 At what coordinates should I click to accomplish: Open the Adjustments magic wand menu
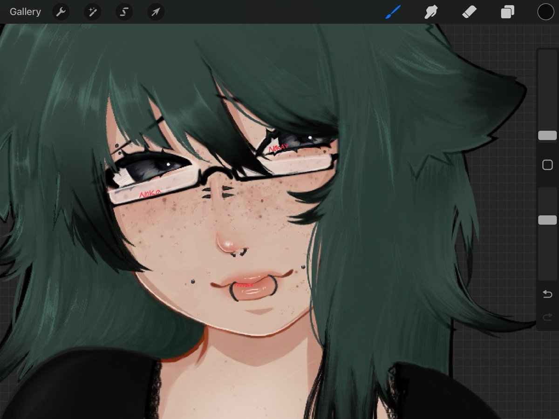pos(92,12)
